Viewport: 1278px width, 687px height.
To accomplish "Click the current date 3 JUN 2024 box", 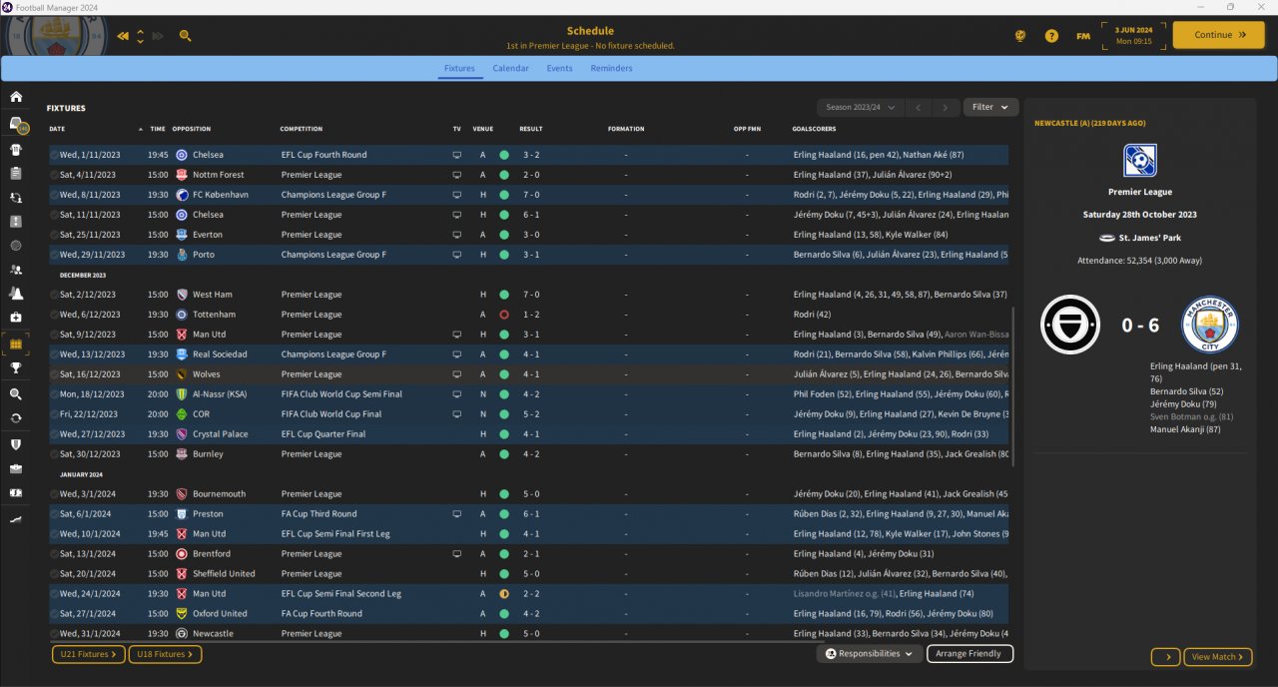I will 1133,35.
